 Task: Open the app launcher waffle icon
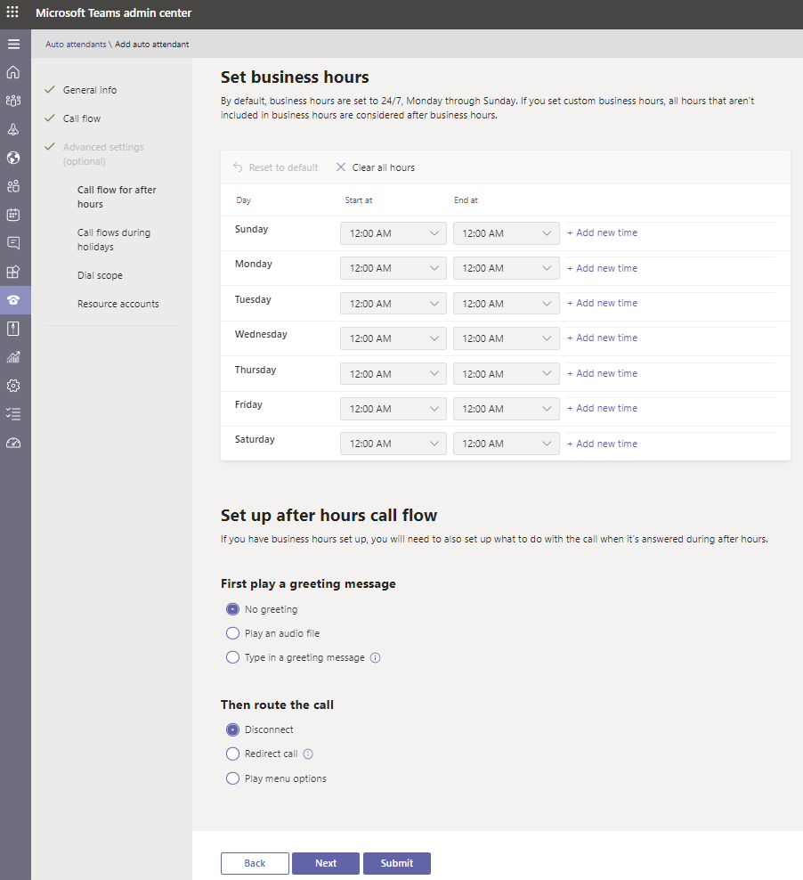(12, 13)
